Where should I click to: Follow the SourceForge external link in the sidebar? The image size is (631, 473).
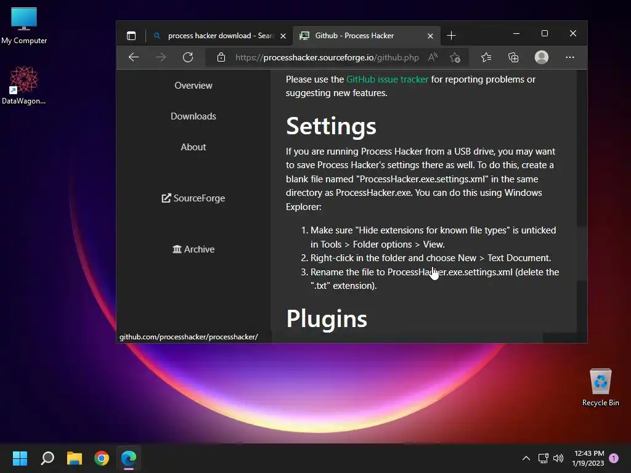pos(193,198)
